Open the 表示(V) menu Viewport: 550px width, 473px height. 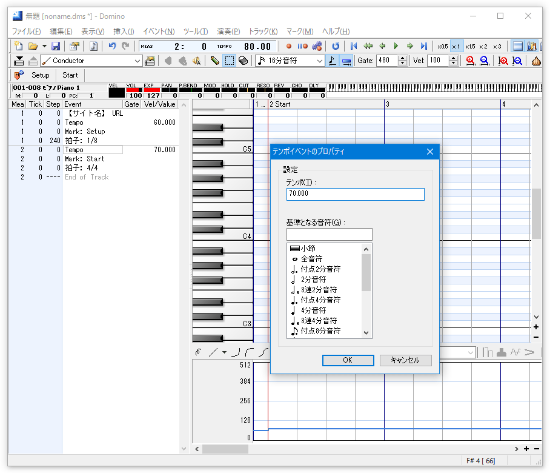93,32
